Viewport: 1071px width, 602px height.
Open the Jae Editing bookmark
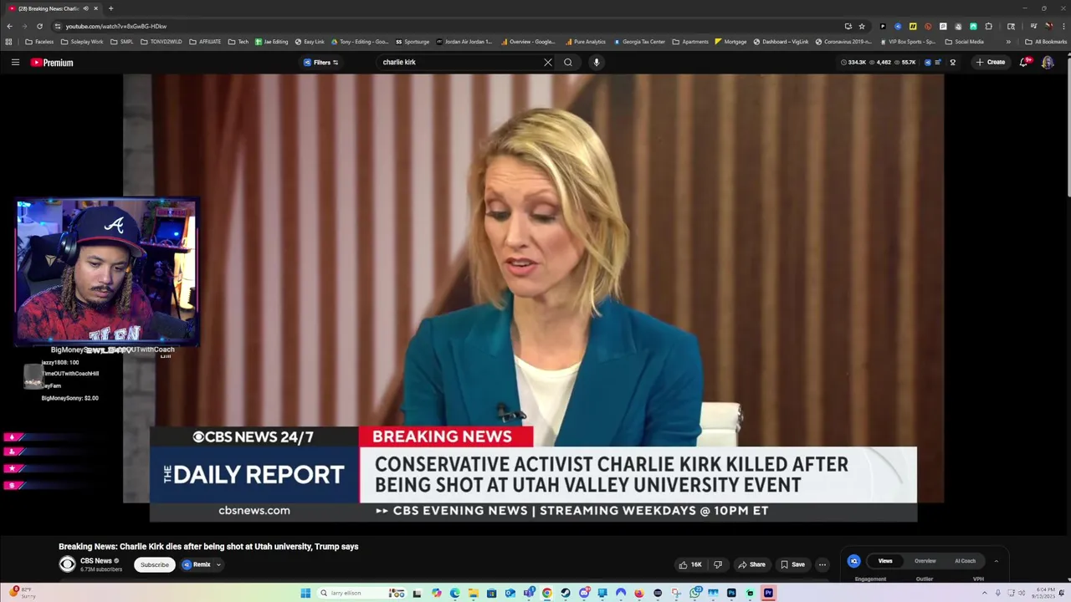pos(271,42)
